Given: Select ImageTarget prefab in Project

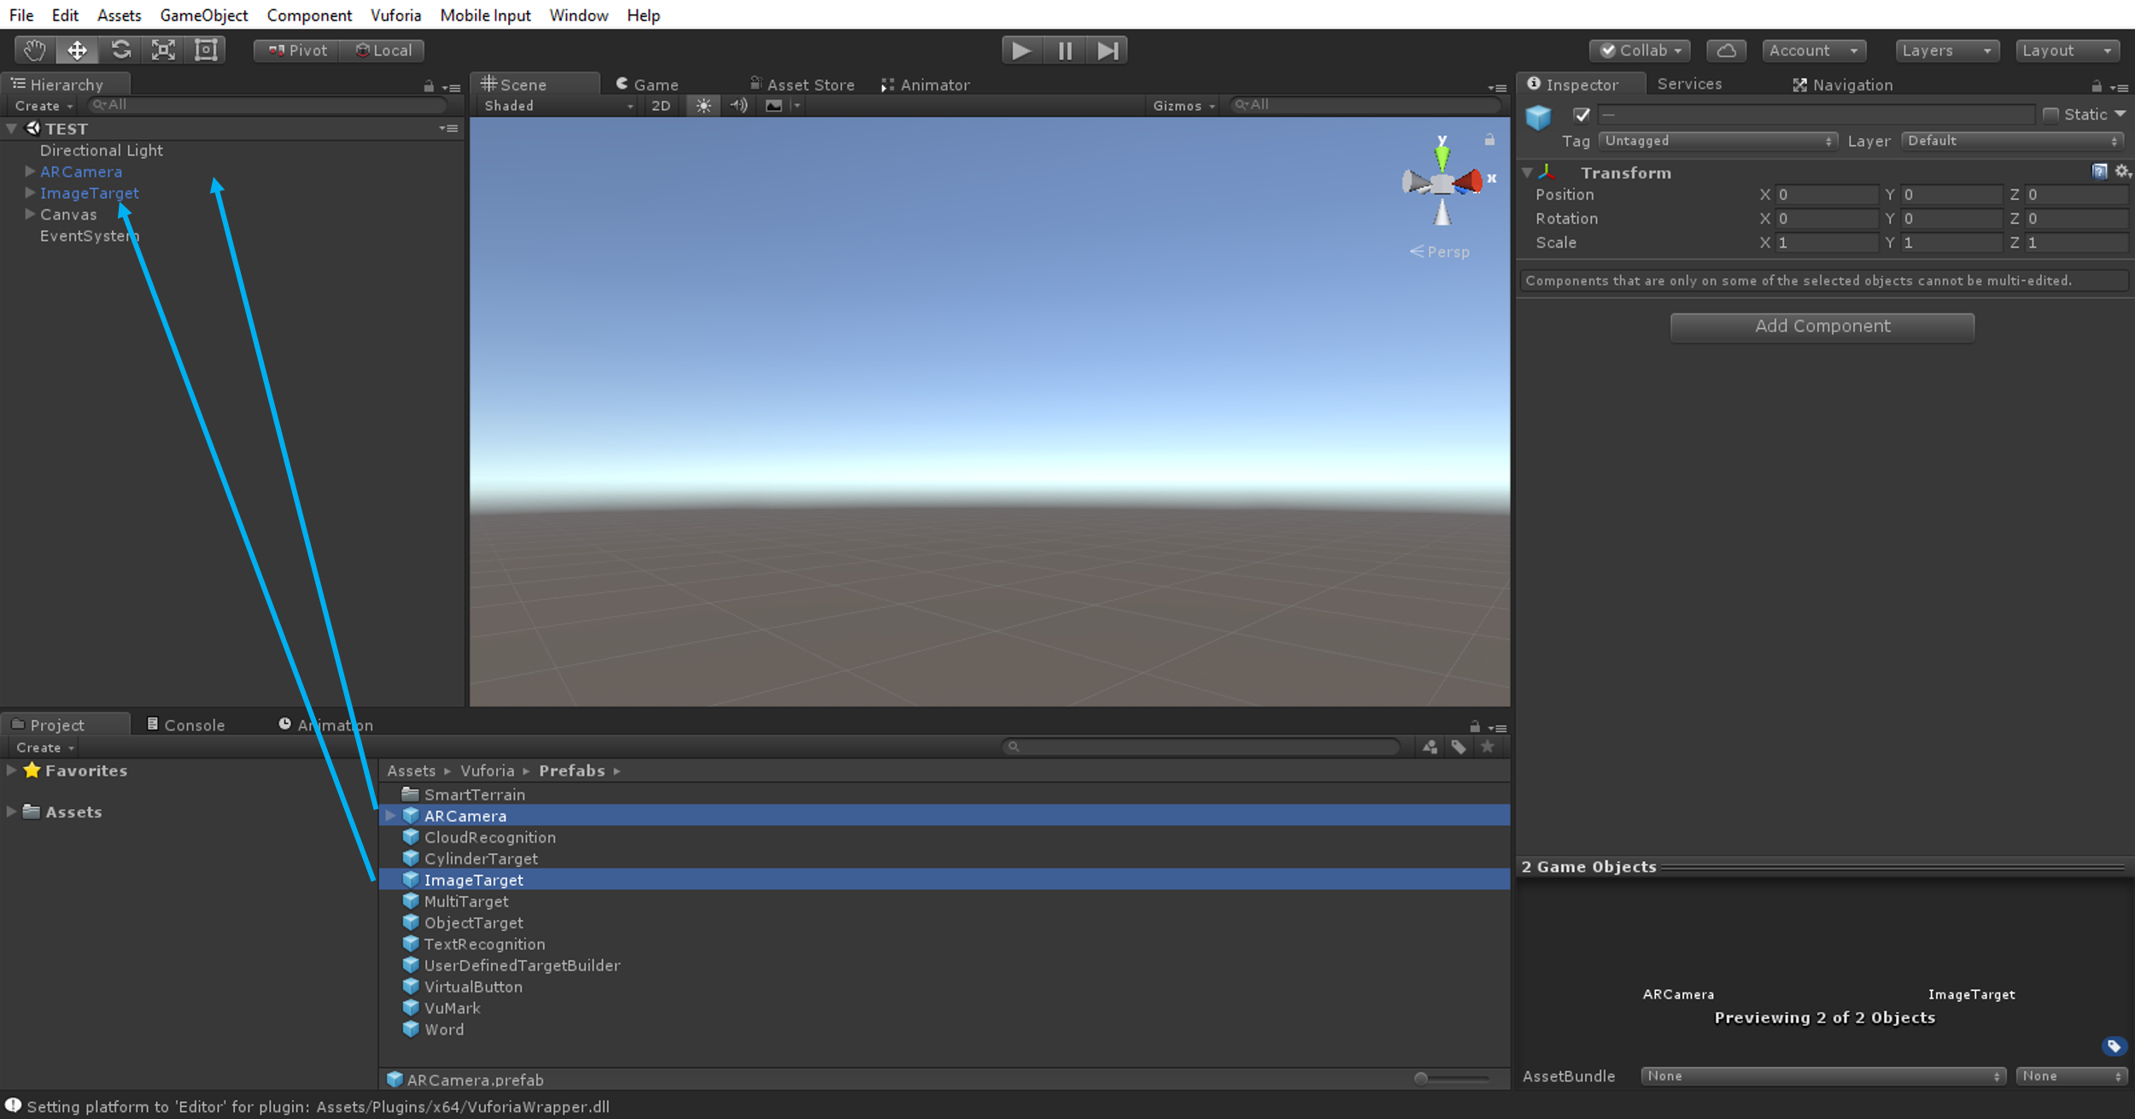Looking at the screenshot, I should coord(945,880).
